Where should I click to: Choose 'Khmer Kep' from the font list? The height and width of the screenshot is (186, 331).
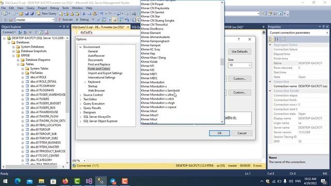[x=148, y=54]
